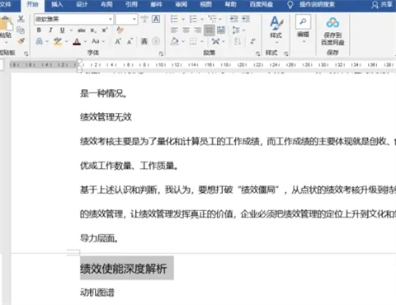Open highlight color dropdown arrow
Screen dimensions: 396x305
coord(67,42)
